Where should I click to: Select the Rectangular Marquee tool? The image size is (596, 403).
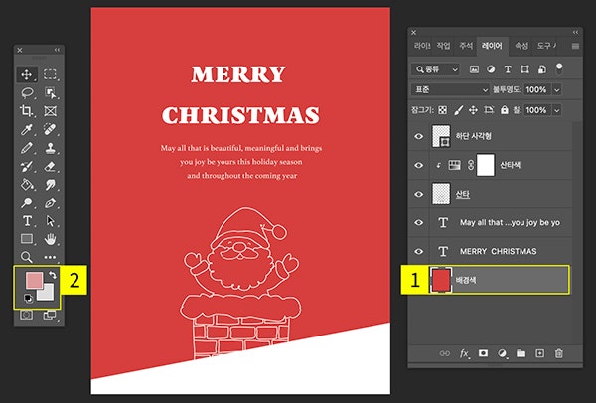pos(51,74)
